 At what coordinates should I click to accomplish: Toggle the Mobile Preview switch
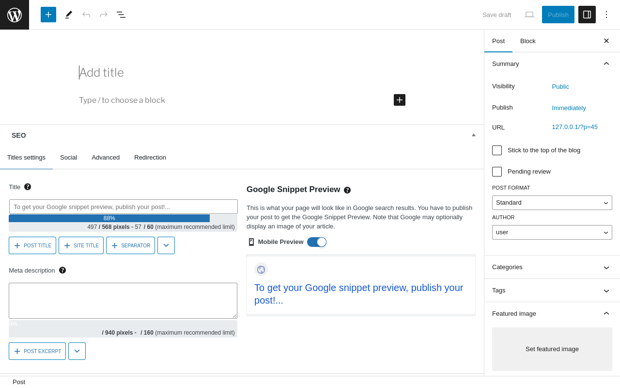[317, 242]
